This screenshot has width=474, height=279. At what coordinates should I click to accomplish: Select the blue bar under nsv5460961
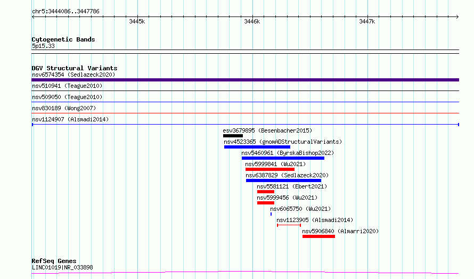[x=283, y=158]
